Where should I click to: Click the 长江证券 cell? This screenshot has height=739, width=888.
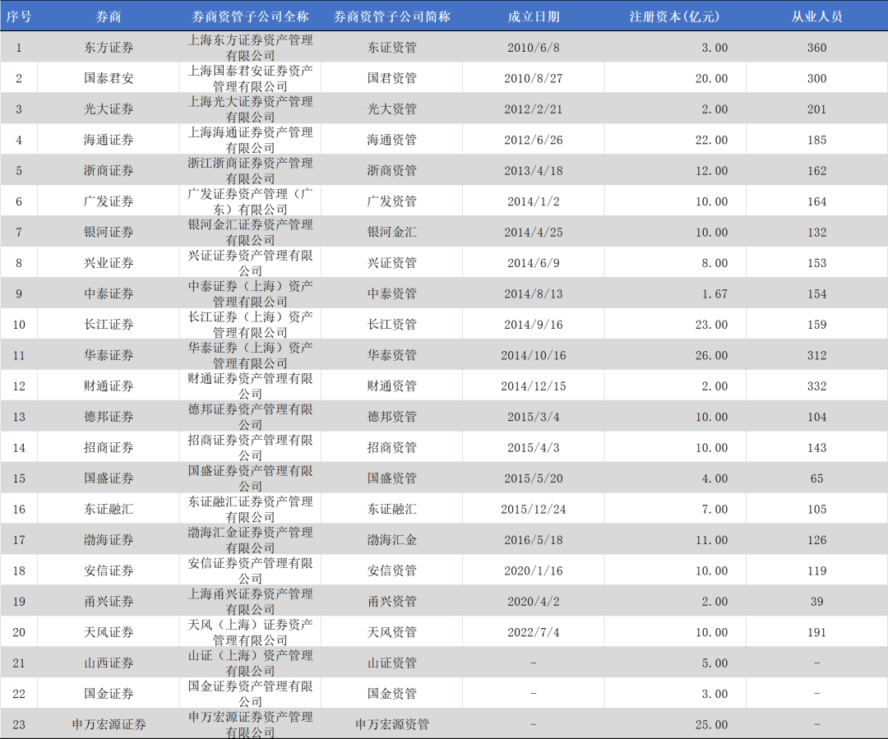109,325
